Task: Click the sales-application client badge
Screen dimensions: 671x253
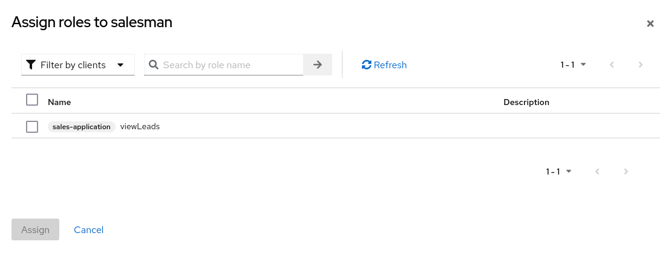Action: tap(82, 127)
